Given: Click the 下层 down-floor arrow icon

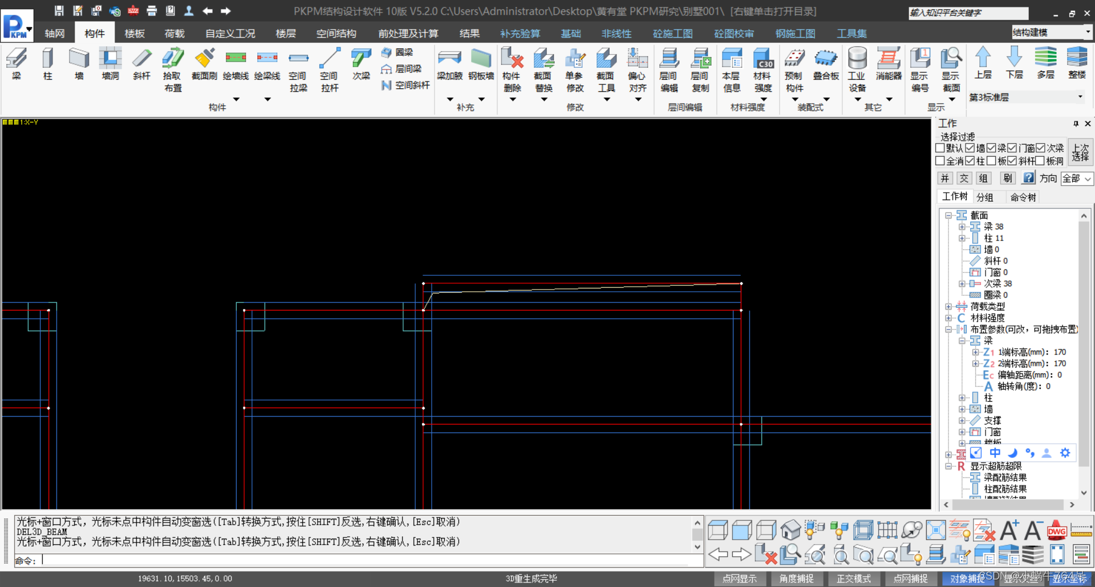Looking at the screenshot, I should point(1014,63).
